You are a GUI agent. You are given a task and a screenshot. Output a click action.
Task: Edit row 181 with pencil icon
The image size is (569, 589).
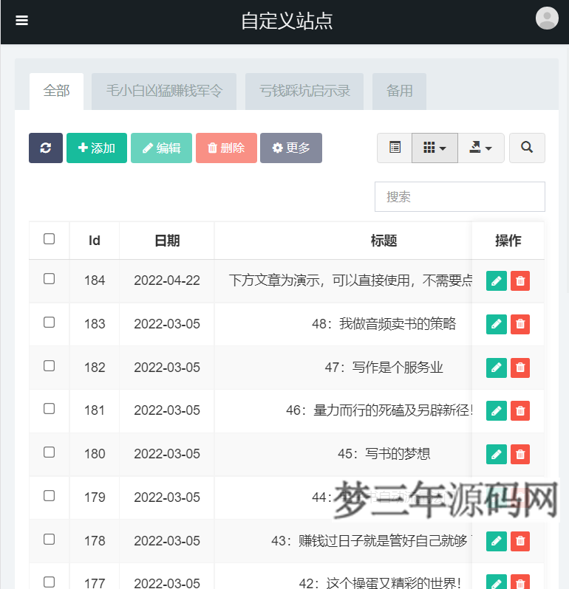497,410
